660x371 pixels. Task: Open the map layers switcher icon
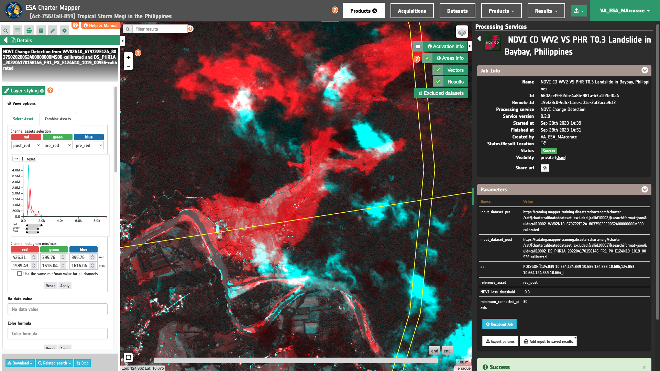[462, 32]
